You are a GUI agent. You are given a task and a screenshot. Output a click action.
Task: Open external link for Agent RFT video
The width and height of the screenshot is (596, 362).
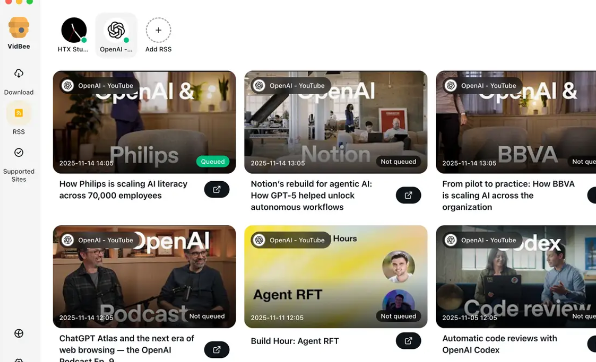(408, 341)
